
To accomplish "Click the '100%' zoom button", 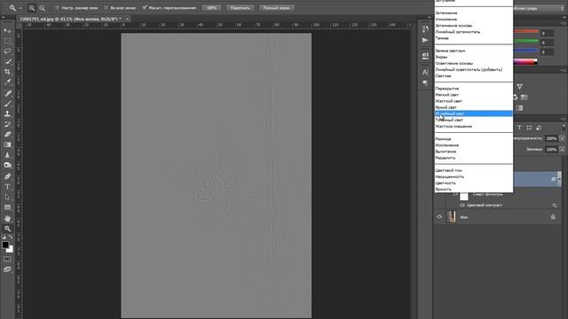I will [x=211, y=8].
